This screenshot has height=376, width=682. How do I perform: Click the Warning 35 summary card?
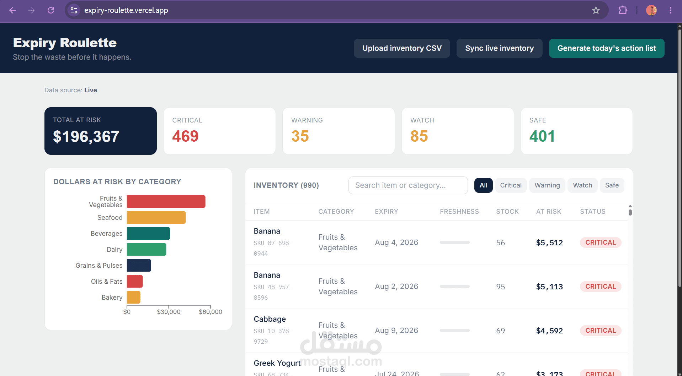click(x=339, y=131)
